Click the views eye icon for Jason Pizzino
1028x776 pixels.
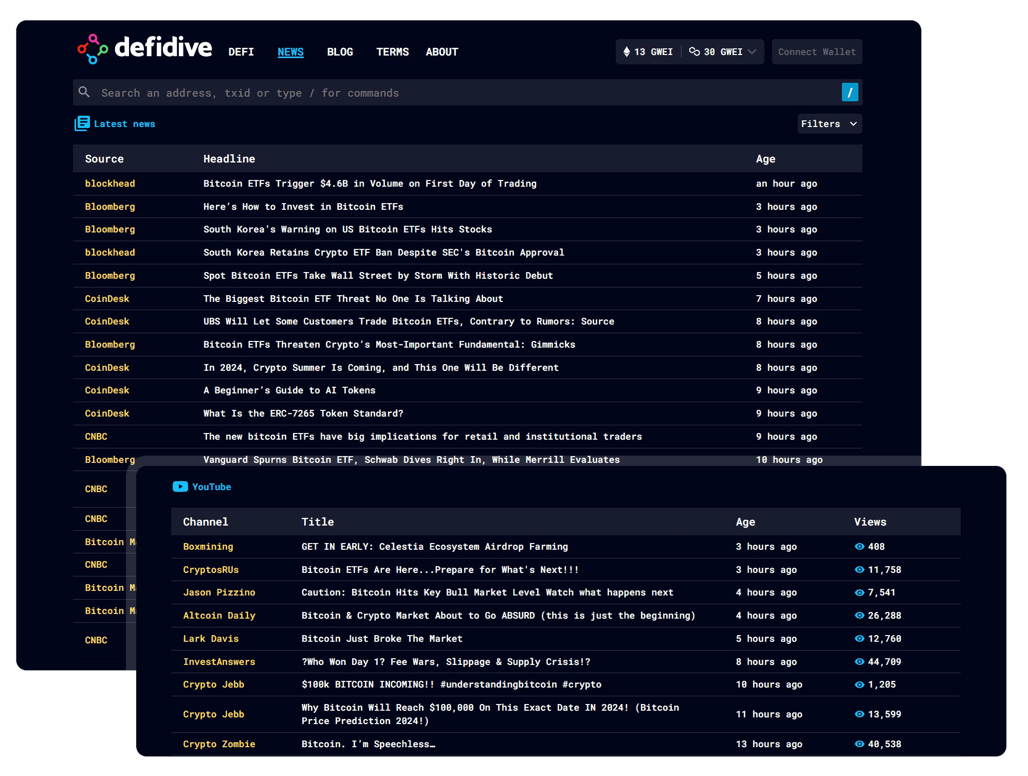[859, 592]
